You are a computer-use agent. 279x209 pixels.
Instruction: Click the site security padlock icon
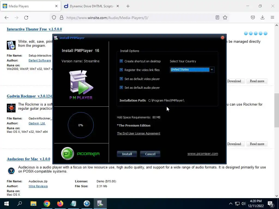[62, 18]
